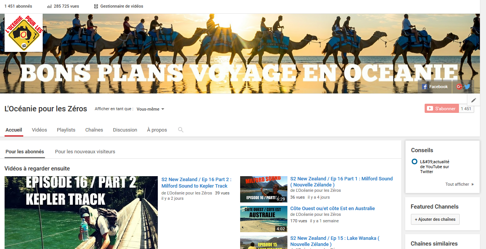
Task: Click the 6:29 duration badge on Milford Sound thumbnail
Action: [x=281, y=199]
